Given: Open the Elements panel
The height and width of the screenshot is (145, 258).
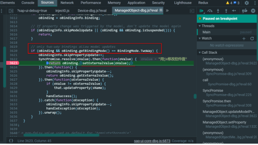Looking at the screenshot, I should coord(7,3).
